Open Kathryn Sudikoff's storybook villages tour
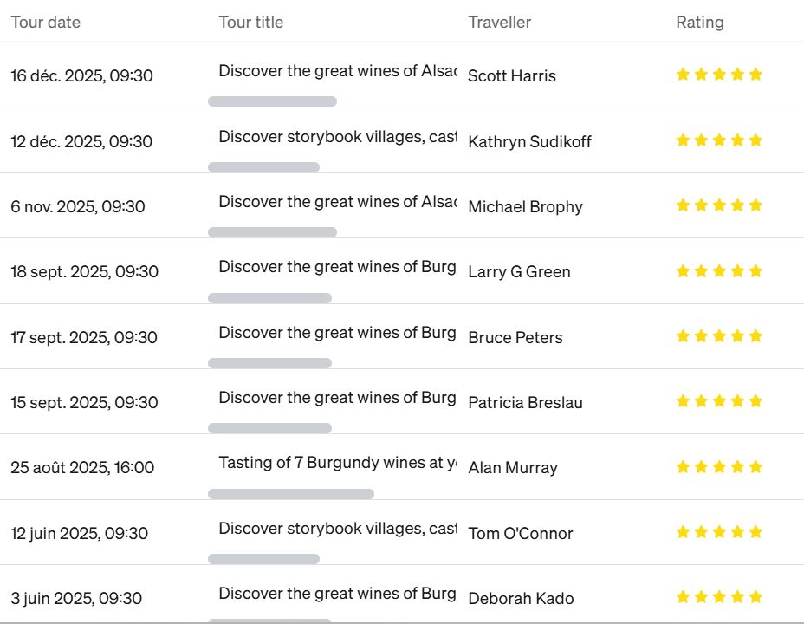The height and width of the screenshot is (624, 804). [x=337, y=137]
